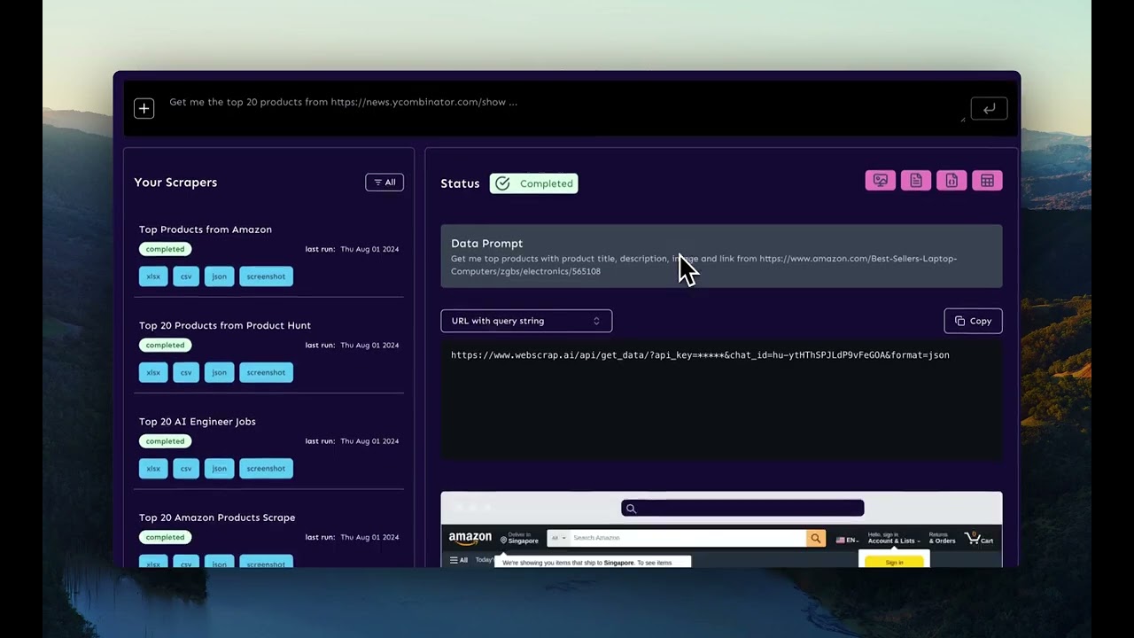The height and width of the screenshot is (638, 1134).
Task: Select the Top Products from Amazon scraper
Action: click(x=206, y=230)
